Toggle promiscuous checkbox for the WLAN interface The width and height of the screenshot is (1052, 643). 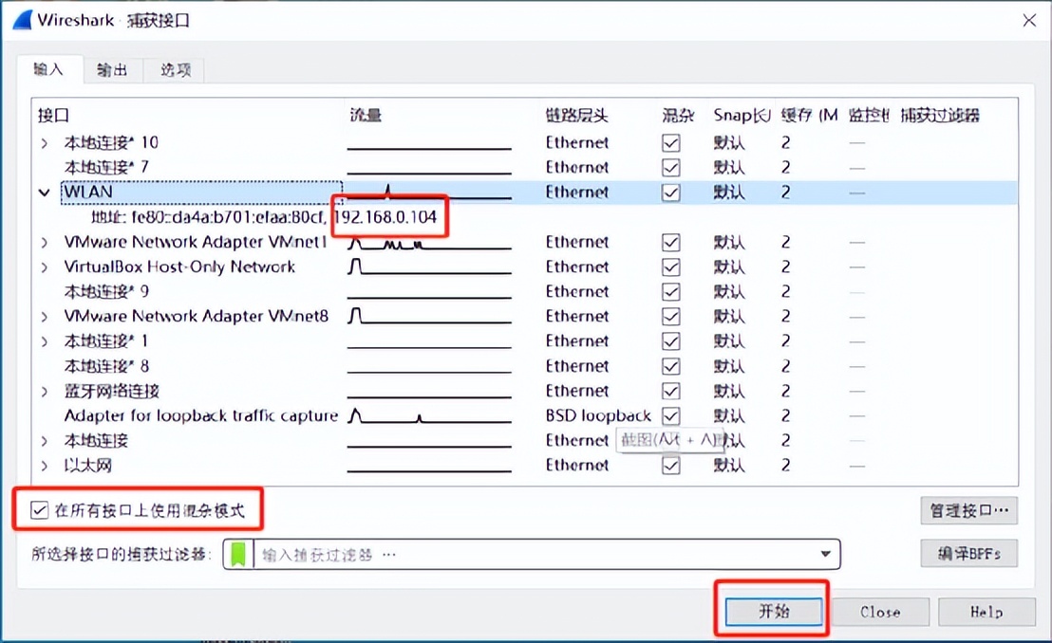670,192
